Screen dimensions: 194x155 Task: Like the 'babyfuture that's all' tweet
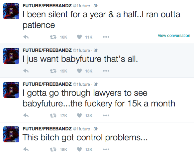[x=79, y=71]
